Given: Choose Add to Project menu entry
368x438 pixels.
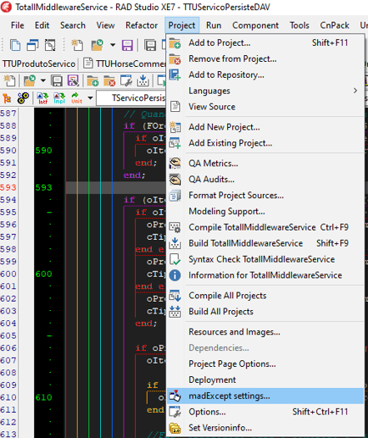Looking at the screenshot, I should [x=265, y=43].
